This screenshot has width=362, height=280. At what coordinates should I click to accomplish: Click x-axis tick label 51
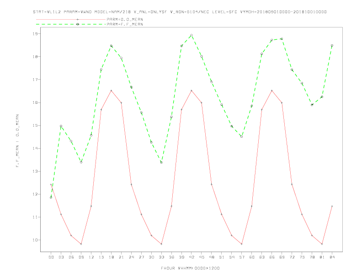(222, 257)
